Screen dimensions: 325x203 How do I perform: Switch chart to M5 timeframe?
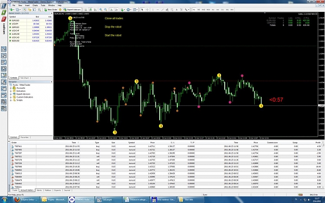pos(199,9)
